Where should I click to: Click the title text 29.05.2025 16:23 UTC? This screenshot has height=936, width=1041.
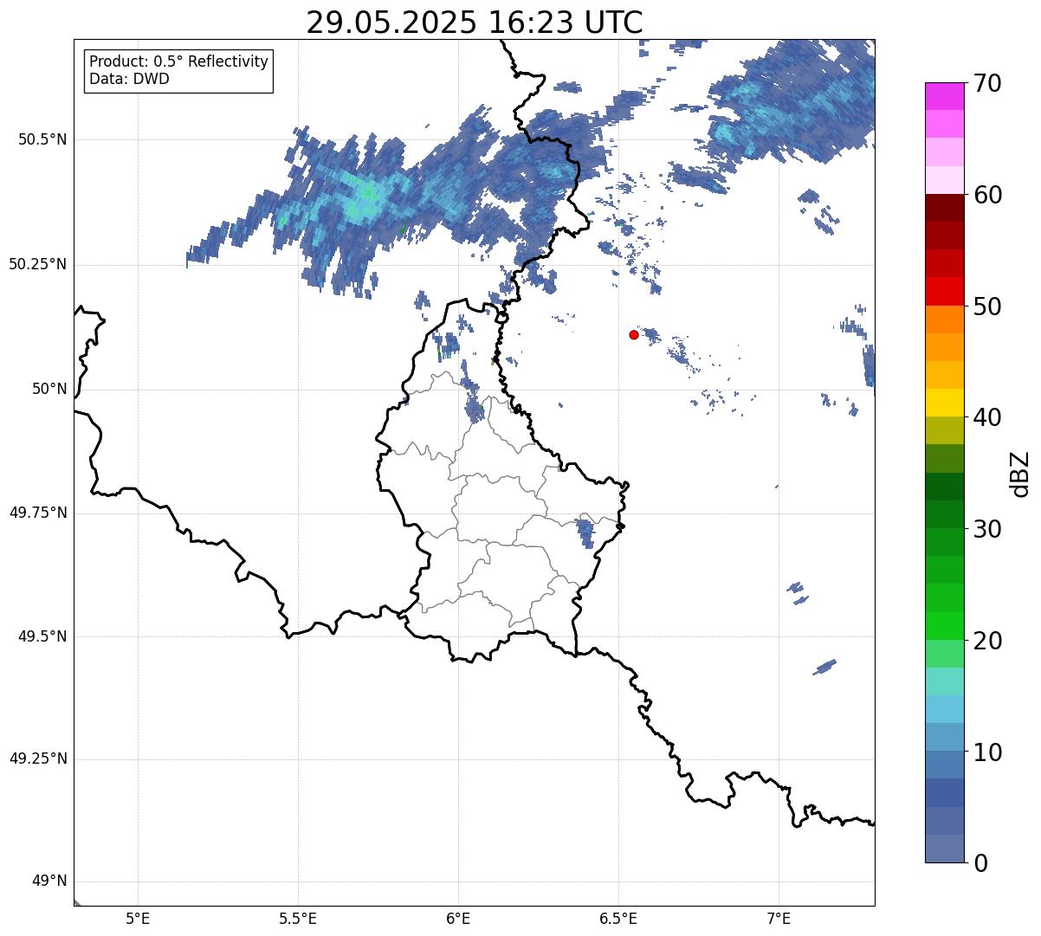coord(475,23)
